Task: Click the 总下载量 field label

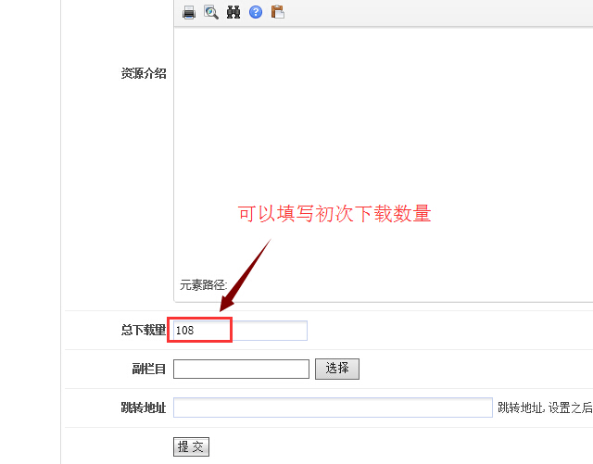Action: point(144,331)
